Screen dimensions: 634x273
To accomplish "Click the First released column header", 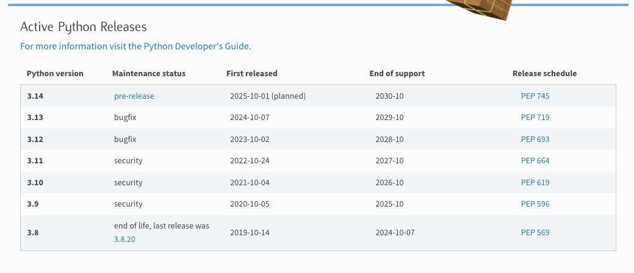I will (x=251, y=73).
